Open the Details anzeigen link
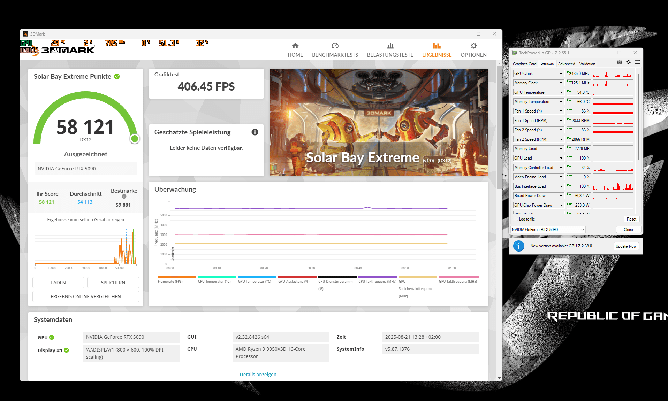This screenshot has height=401, width=668. pyautogui.click(x=258, y=375)
